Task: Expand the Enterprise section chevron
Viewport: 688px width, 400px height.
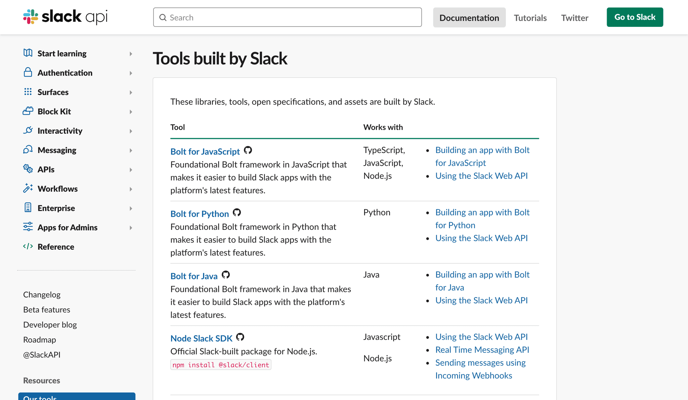Action: (131, 208)
